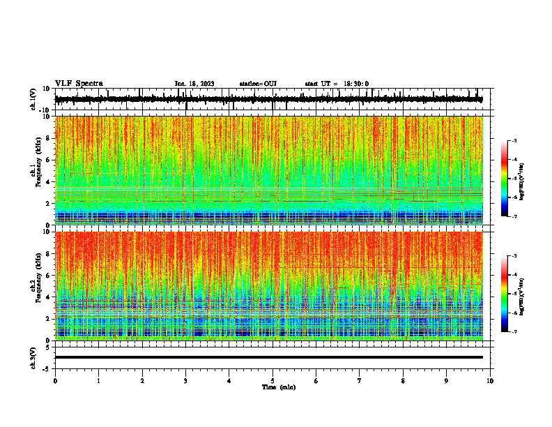
Task: Click the "9" tick on the Time axis
Action: (446, 381)
